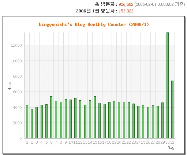
Task: Click the timestamp text 2006-02-01 00:00:02
Action: [x=154, y=4]
